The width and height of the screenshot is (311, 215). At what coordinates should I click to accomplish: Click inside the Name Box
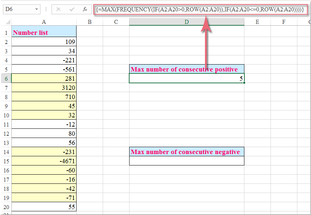pyautogui.click(x=15, y=9)
